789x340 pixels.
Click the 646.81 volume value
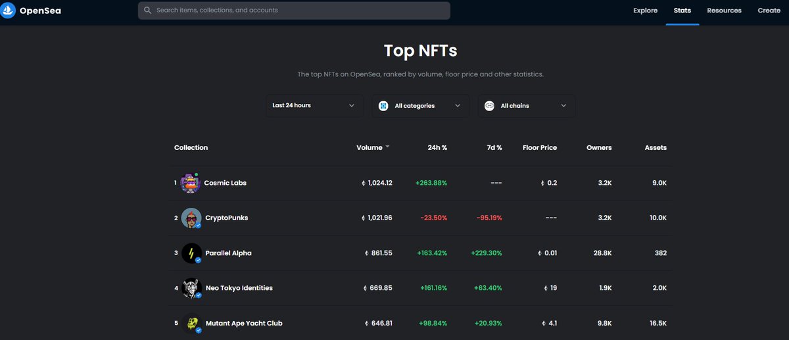click(381, 323)
